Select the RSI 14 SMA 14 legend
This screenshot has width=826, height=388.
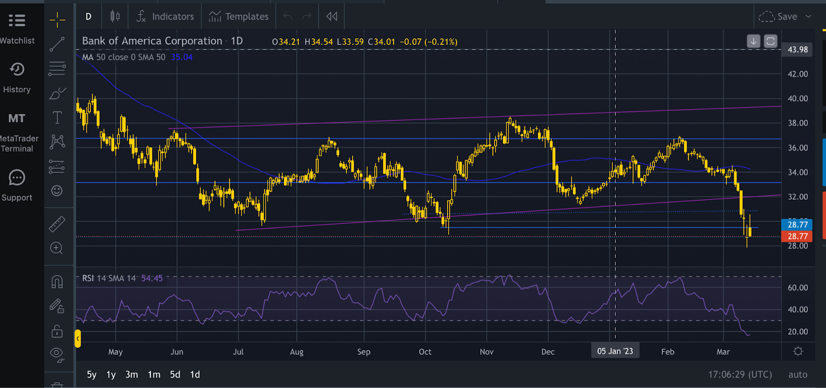[109, 278]
